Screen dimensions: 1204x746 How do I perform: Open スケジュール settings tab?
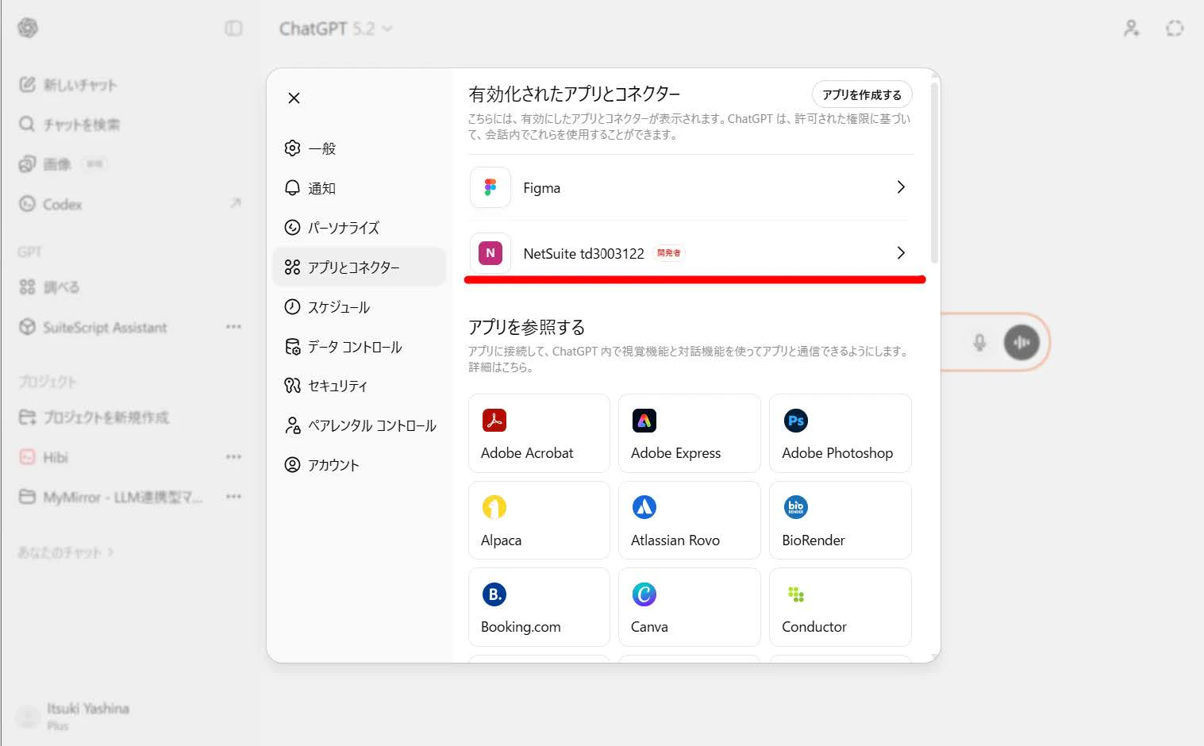359,307
